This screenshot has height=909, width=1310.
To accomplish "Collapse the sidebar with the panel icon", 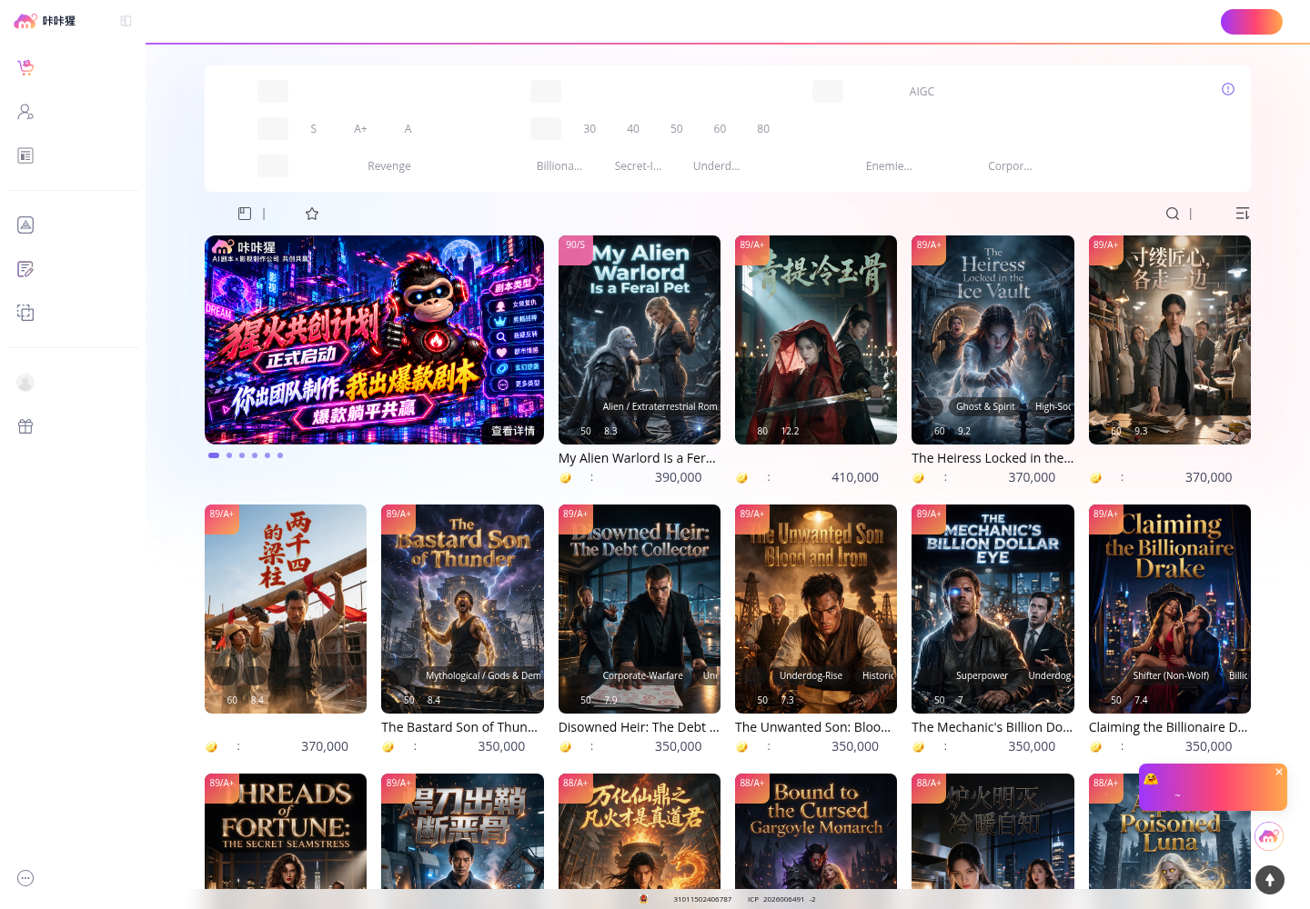I will [126, 21].
